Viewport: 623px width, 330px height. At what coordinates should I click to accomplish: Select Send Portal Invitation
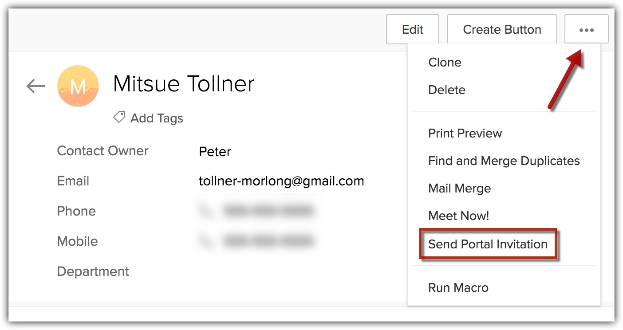(x=488, y=244)
